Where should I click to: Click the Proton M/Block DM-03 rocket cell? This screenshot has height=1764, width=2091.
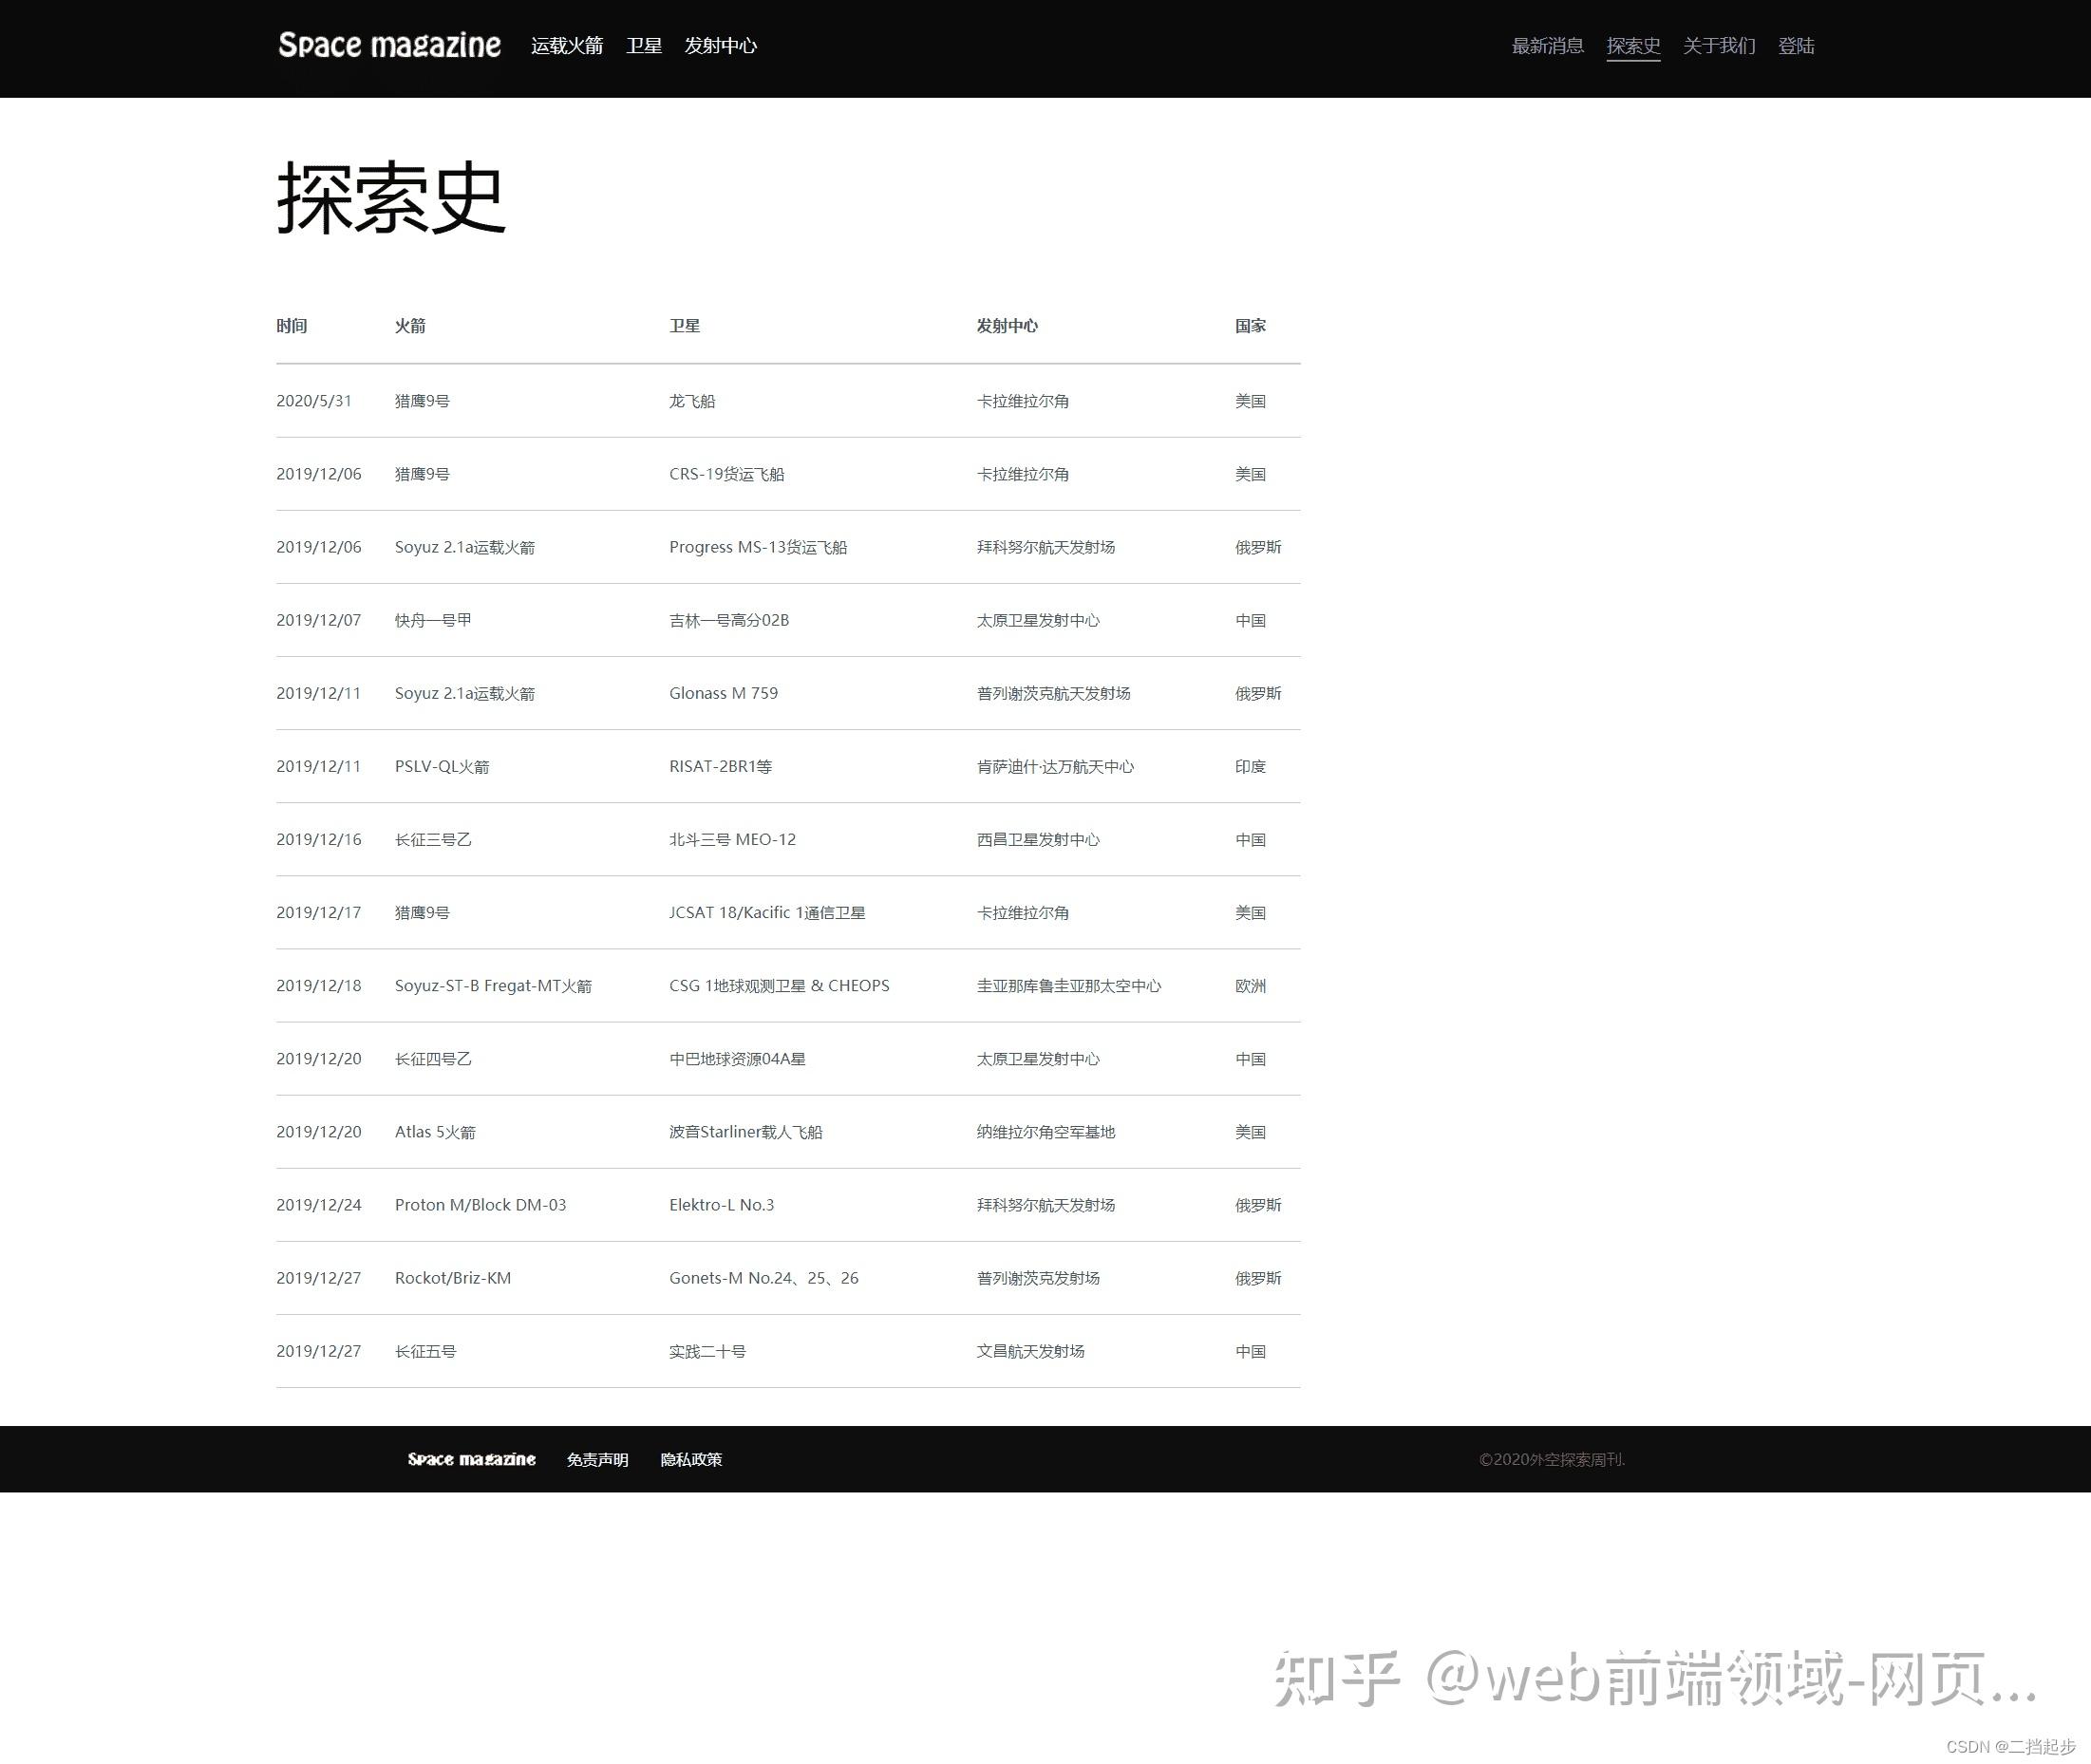tap(480, 1205)
